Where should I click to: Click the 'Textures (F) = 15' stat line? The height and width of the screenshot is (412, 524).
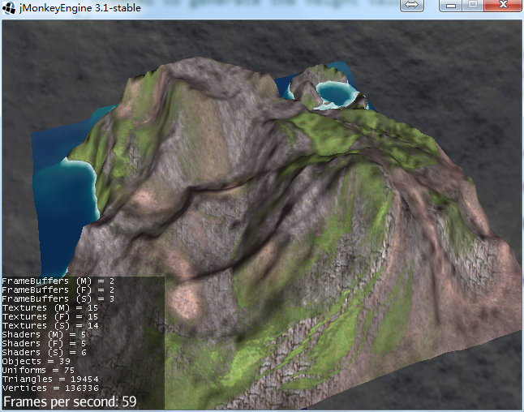[x=50, y=317]
